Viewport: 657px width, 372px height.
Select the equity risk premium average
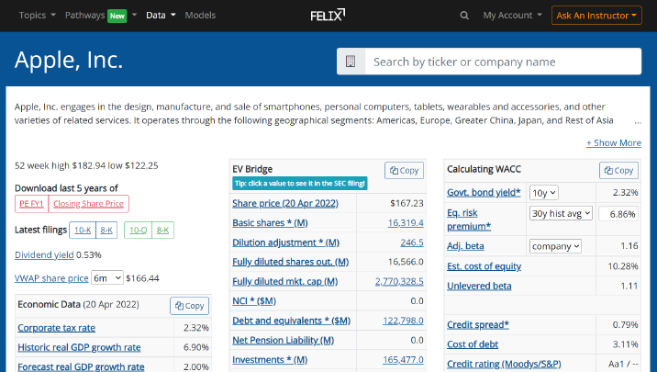(x=561, y=213)
